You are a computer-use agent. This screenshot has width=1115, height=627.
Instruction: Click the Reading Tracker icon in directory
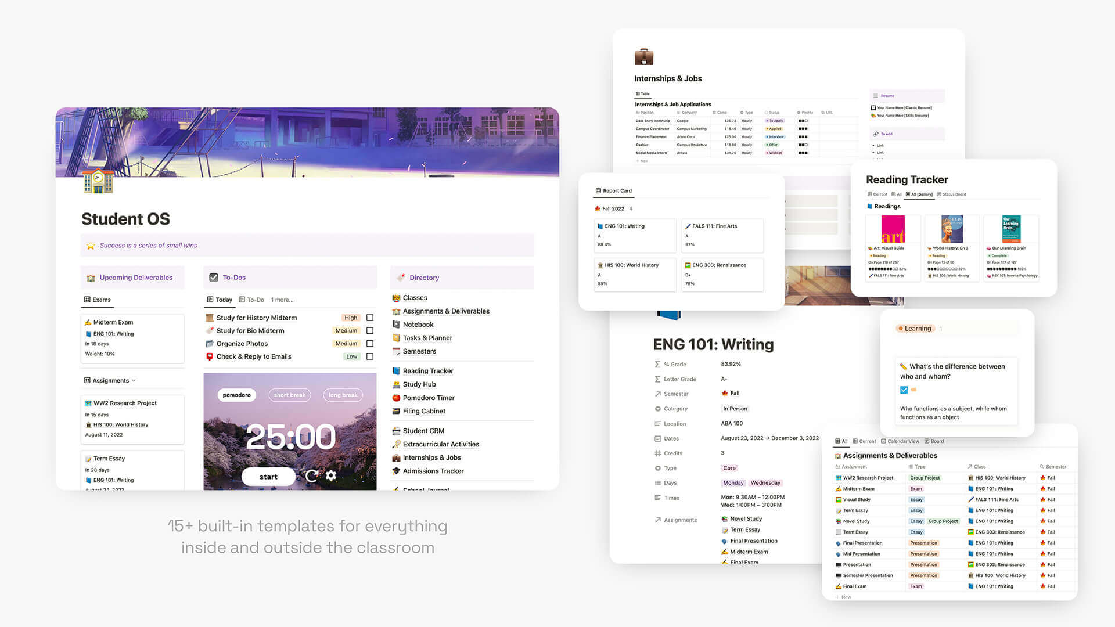pyautogui.click(x=397, y=370)
